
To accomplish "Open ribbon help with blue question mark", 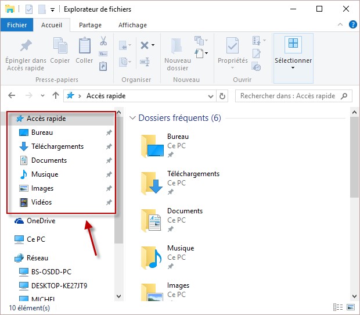I will pos(352,25).
